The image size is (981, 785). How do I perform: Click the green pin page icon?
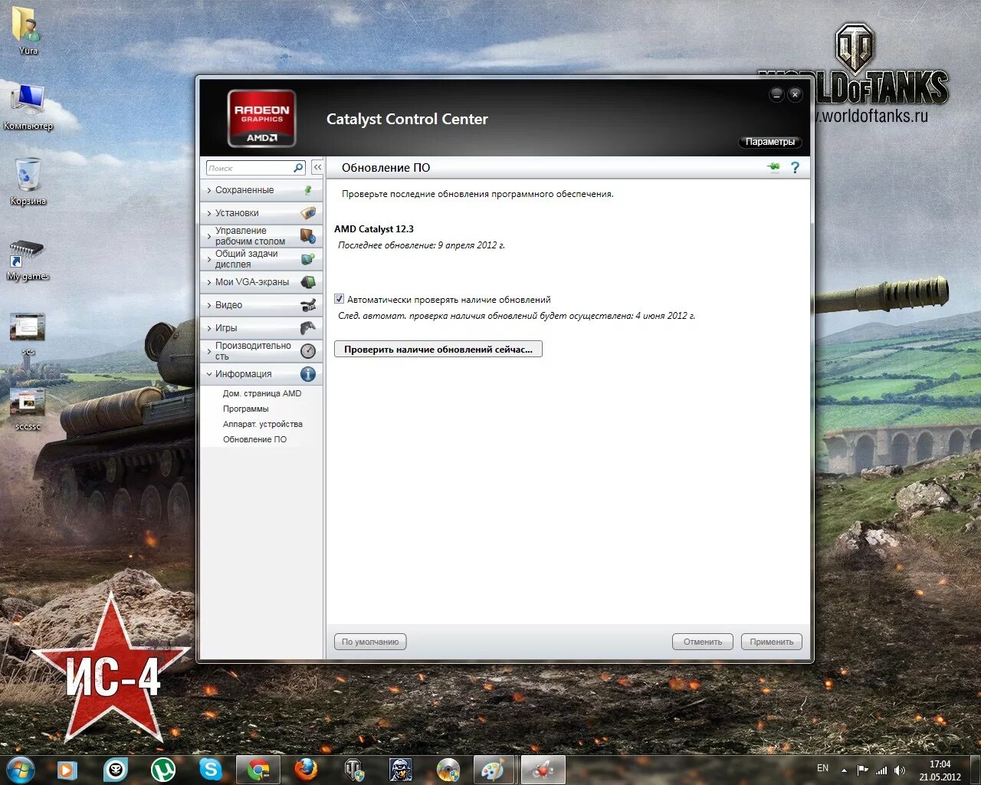click(774, 167)
